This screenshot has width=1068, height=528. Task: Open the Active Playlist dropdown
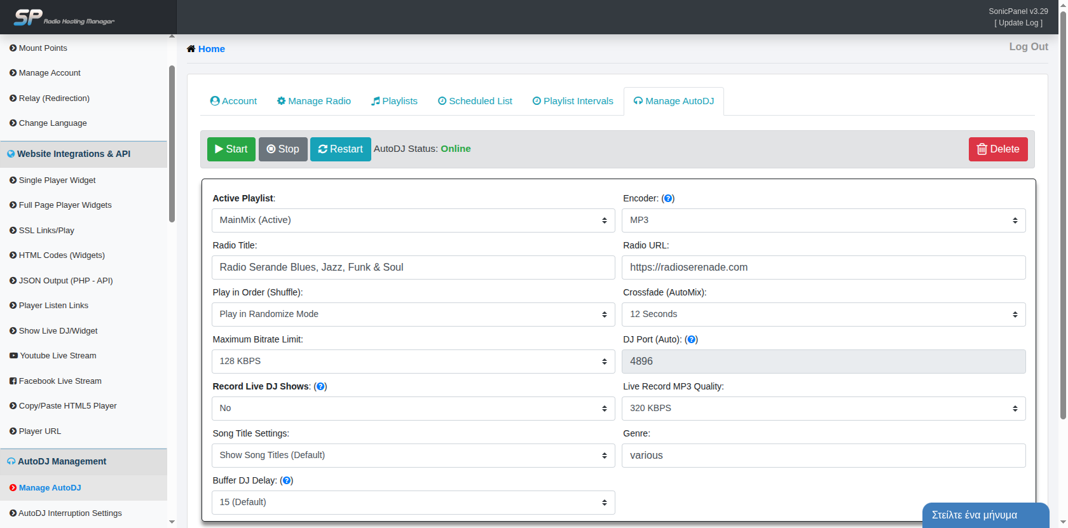[x=413, y=220]
